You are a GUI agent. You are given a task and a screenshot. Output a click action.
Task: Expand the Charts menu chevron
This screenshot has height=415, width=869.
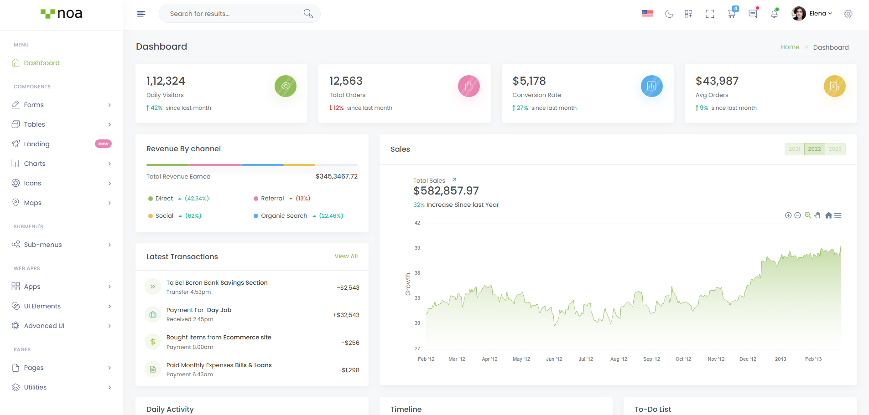pyautogui.click(x=109, y=164)
